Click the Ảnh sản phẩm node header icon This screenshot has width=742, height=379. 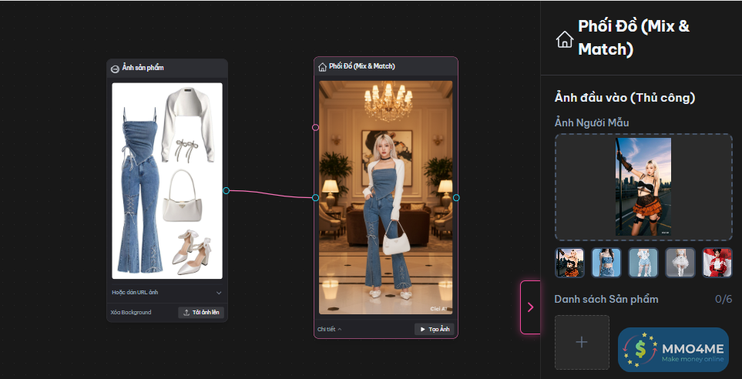click(x=115, y=69)
